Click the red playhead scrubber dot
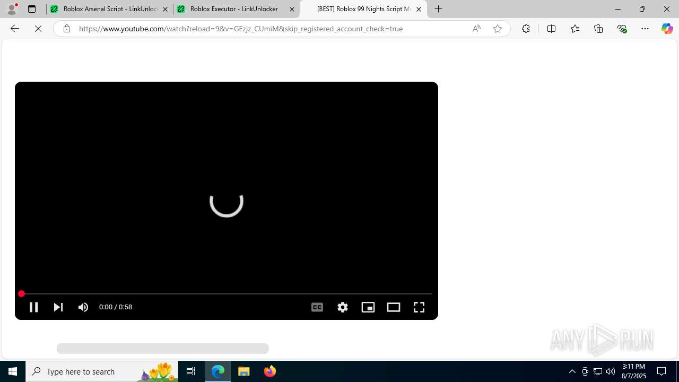The width and height of the screenshot is (679, 382). pos(21,293)
